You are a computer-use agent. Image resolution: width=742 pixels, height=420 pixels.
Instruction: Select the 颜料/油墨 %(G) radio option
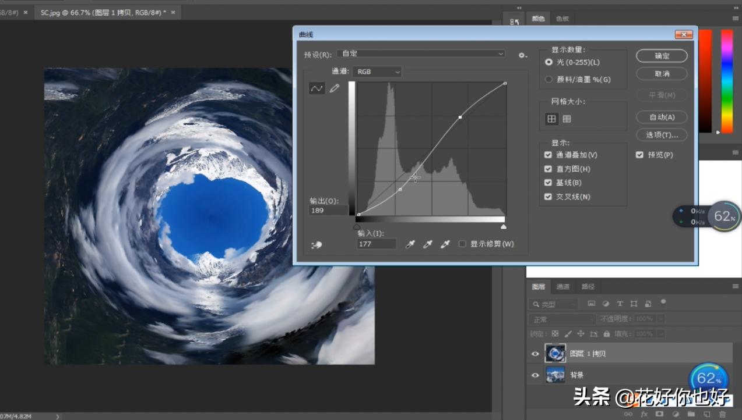tap(548, 79)
